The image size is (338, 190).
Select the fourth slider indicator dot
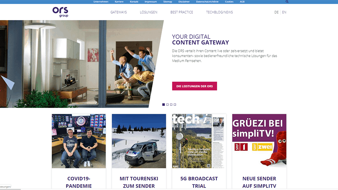(x=175, y=104)
